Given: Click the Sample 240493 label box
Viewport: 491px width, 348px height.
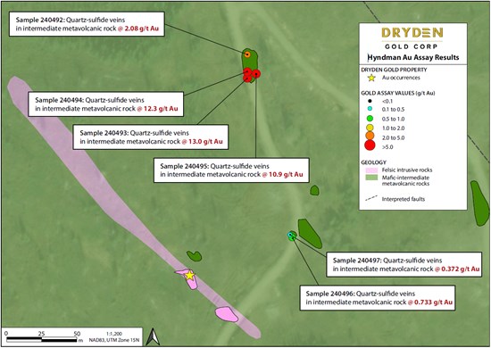Looking at the screenshot, I should tap(151, 137).
